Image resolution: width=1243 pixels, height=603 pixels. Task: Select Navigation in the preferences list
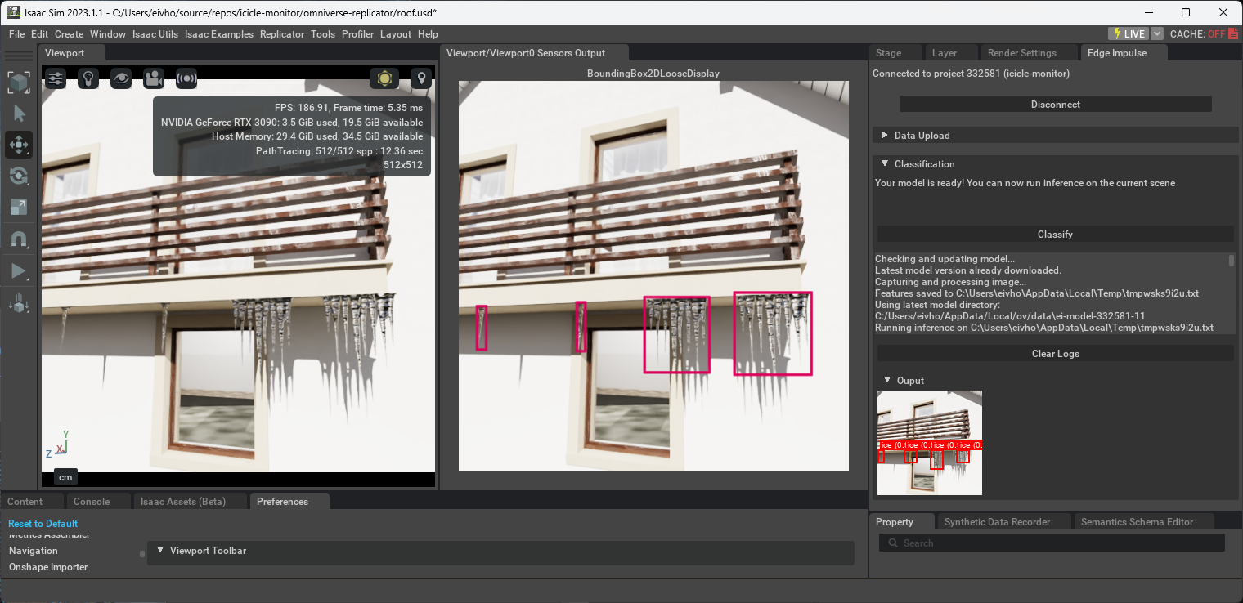click(x=34, y=551)
